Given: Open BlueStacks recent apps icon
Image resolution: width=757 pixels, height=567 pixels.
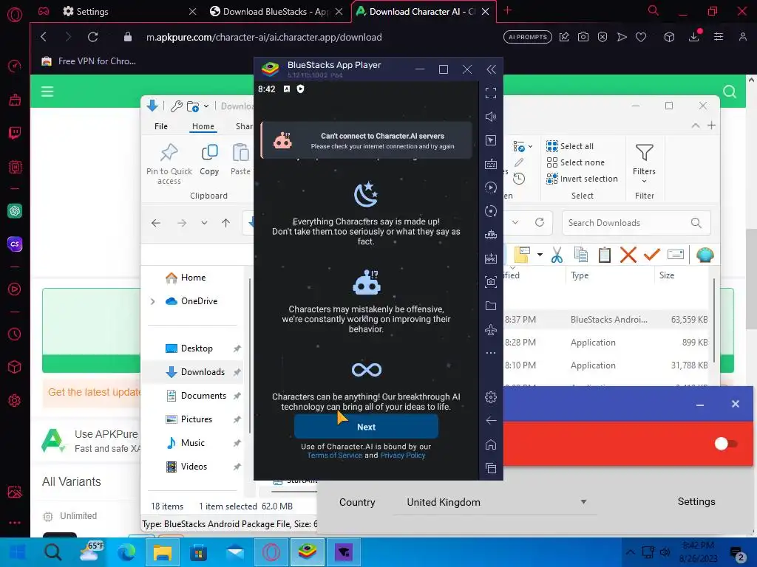Looking at the screenshot, I should point(491,467).
